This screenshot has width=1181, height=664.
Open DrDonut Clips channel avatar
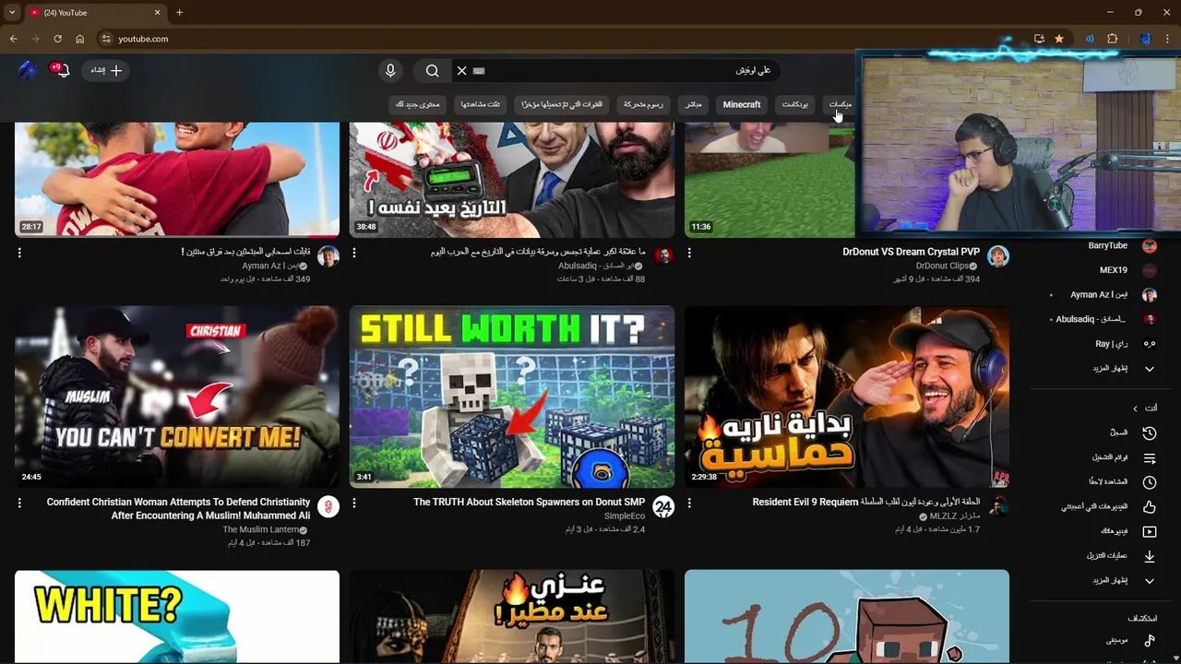997,256
